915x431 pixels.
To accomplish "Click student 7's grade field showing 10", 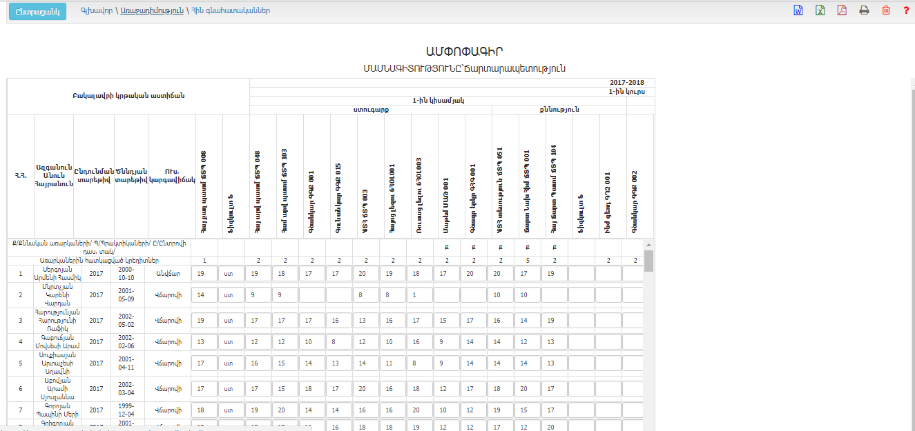I will pos(446,410).
